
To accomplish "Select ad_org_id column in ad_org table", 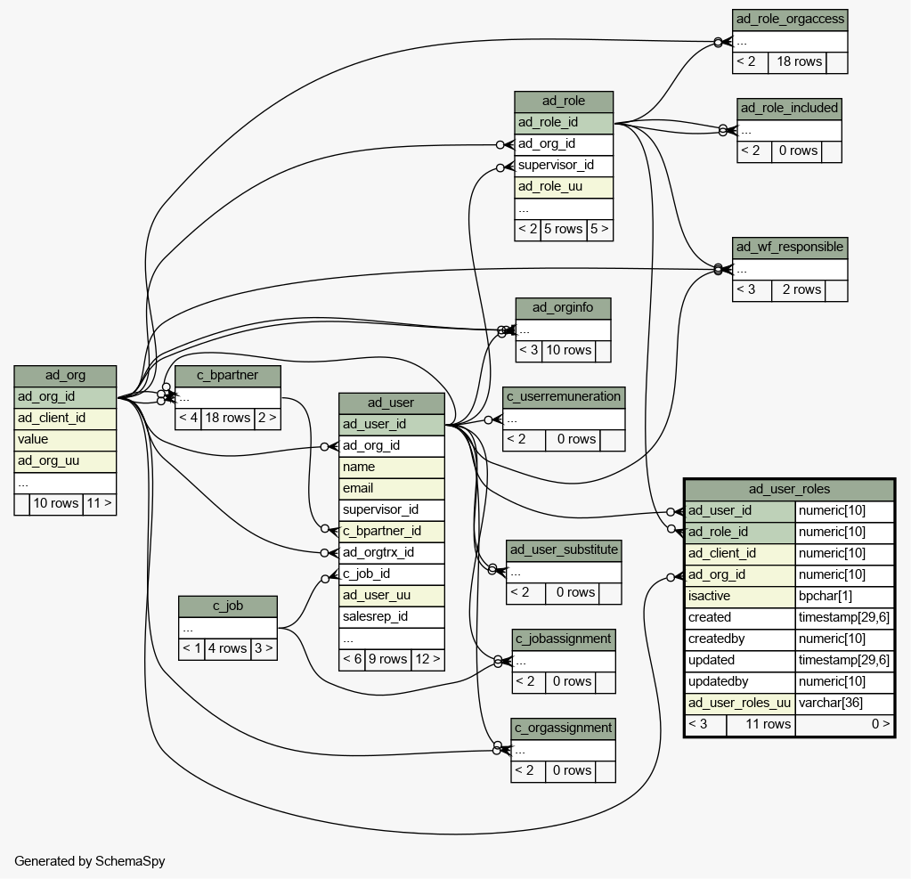I will point(65,397).
